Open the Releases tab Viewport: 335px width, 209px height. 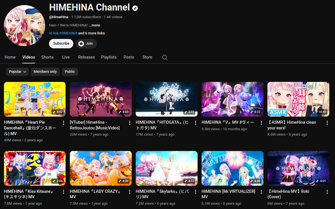86,57
